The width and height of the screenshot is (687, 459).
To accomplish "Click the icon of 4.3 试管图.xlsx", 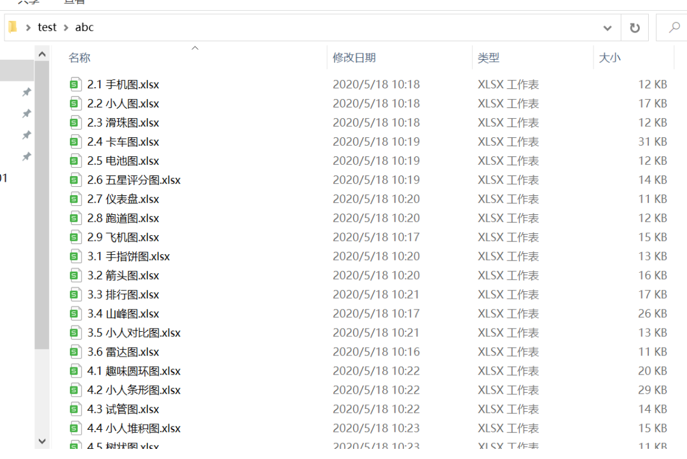I will 75,409.
